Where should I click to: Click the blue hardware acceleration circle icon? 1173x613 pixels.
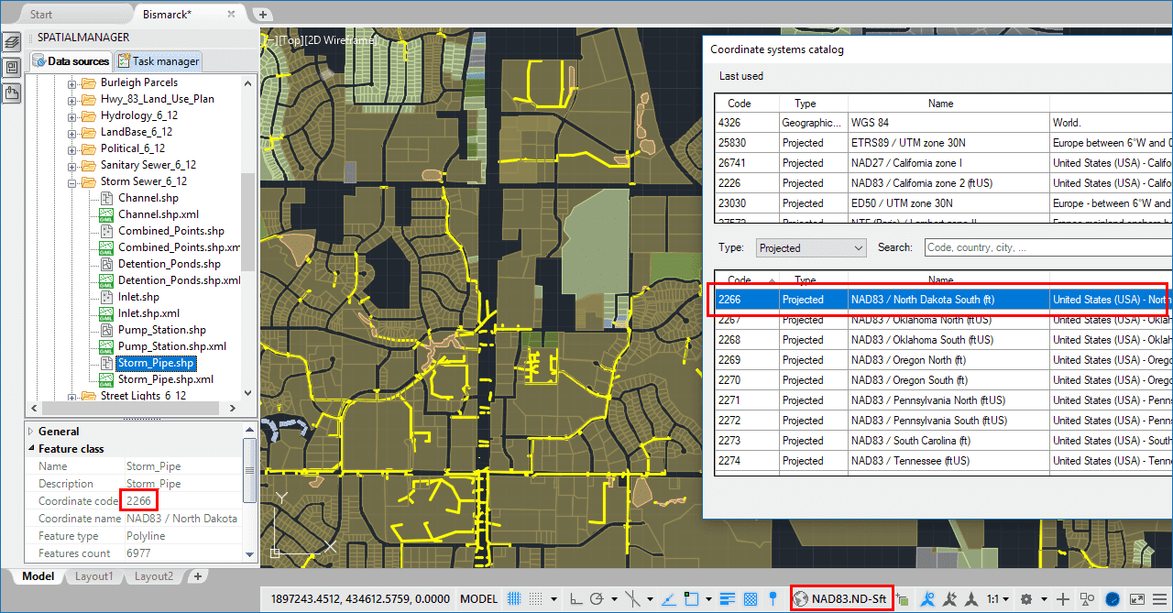coord(1113,599)
